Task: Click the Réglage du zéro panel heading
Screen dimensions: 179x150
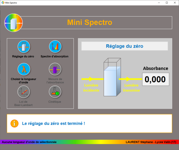Action: tap(125, 46)
